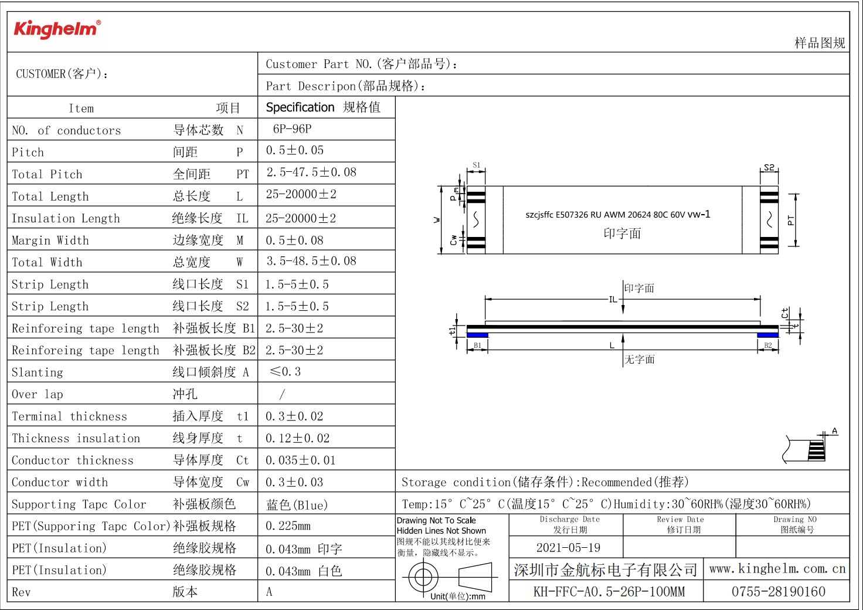The image size is (863, 610).
Task: Click the projection symbol near Unit mm
Action: 449,577
